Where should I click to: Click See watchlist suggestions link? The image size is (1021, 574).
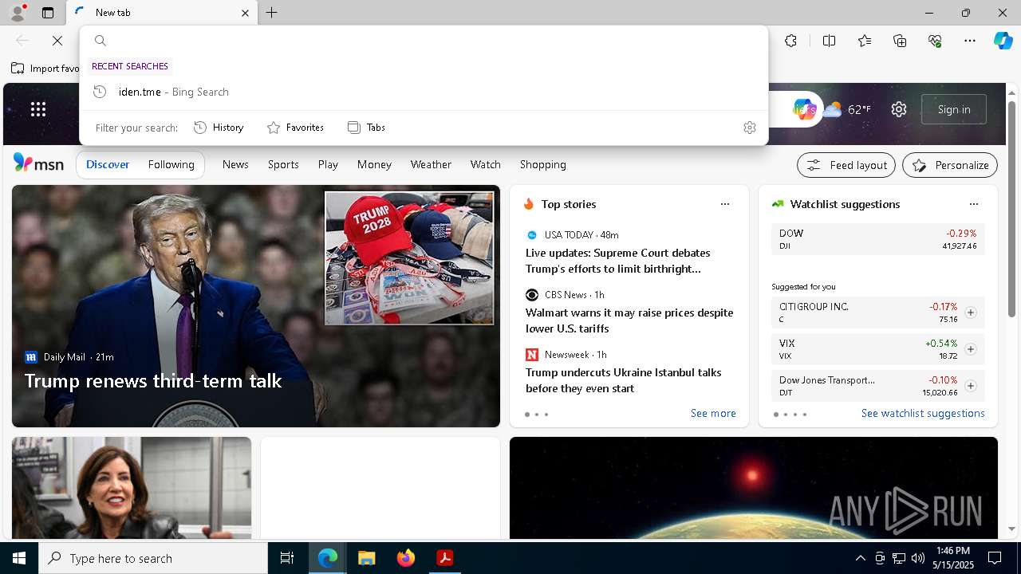[x=923, y=413]
